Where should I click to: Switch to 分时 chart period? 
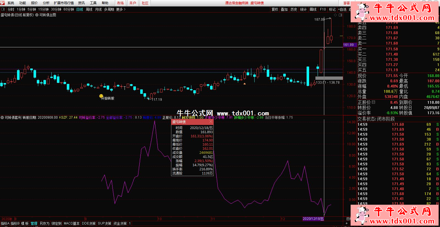(x=11, y=9)
